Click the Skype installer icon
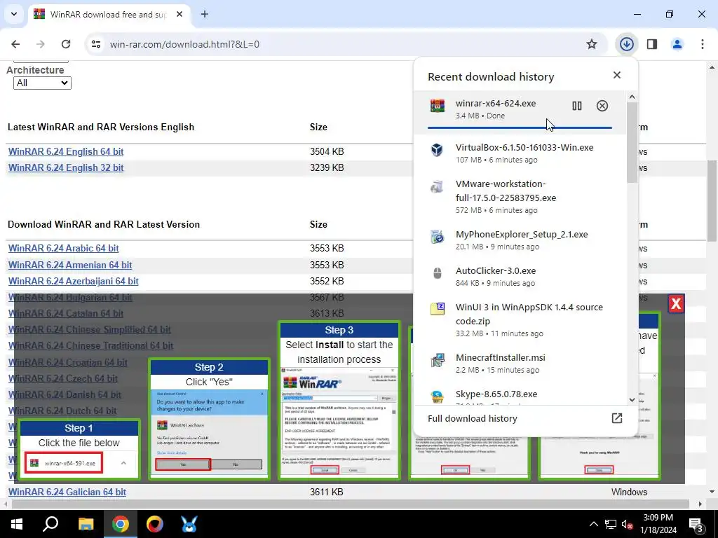 click(438, 396)
